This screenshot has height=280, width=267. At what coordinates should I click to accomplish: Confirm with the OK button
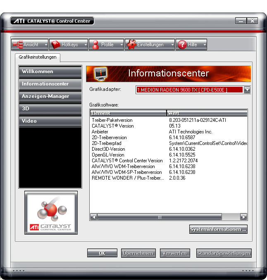pos(102,253)
